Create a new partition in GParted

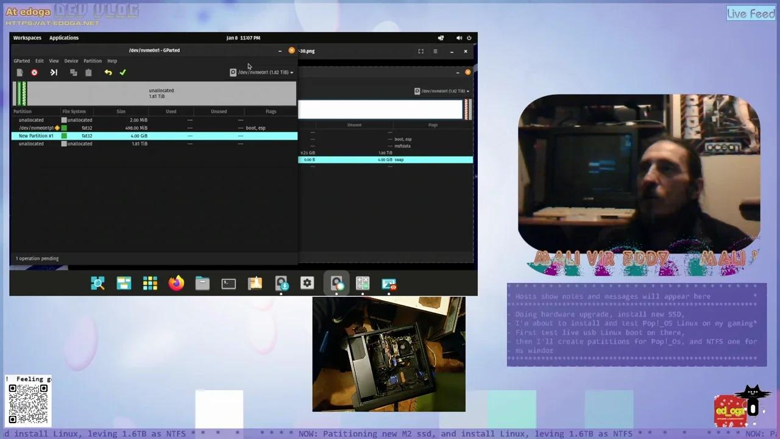19,72
